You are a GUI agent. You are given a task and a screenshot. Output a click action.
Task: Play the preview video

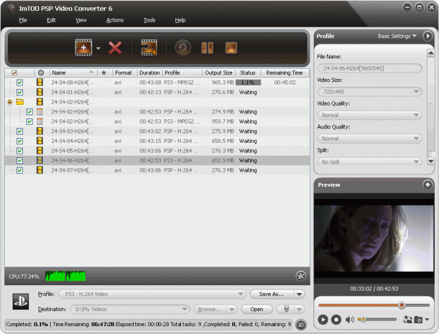click(x=323, y=320)
